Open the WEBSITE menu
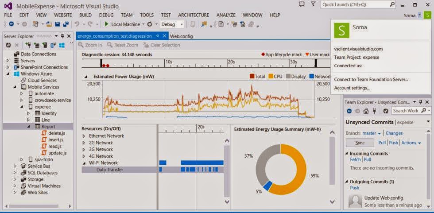The image size is (434, 213). [x=63, y=15]
